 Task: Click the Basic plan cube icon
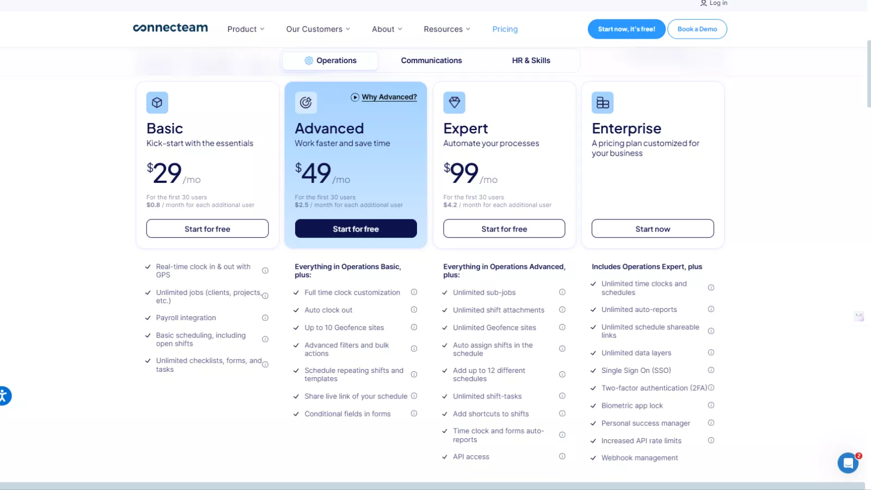pyautogui.click(x=157, y=102)
